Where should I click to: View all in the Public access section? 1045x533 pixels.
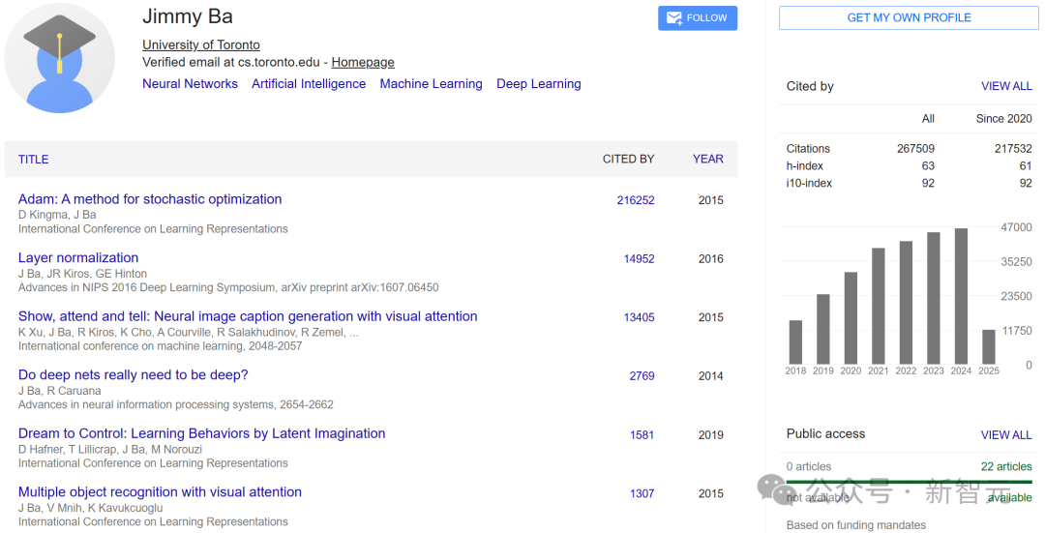1006,435
